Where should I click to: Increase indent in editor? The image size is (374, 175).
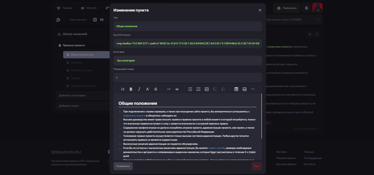pyautogui.click(x=215, y=89)
